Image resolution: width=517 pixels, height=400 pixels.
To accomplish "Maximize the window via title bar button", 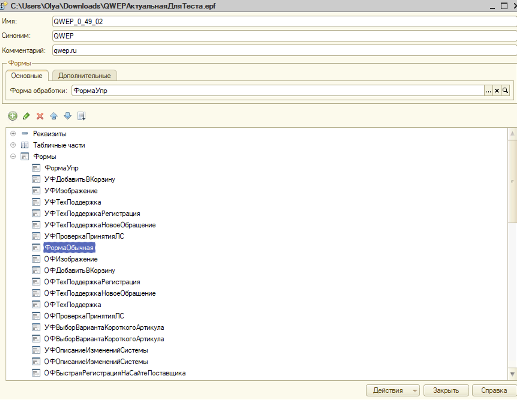I will (x=504, y=6).
